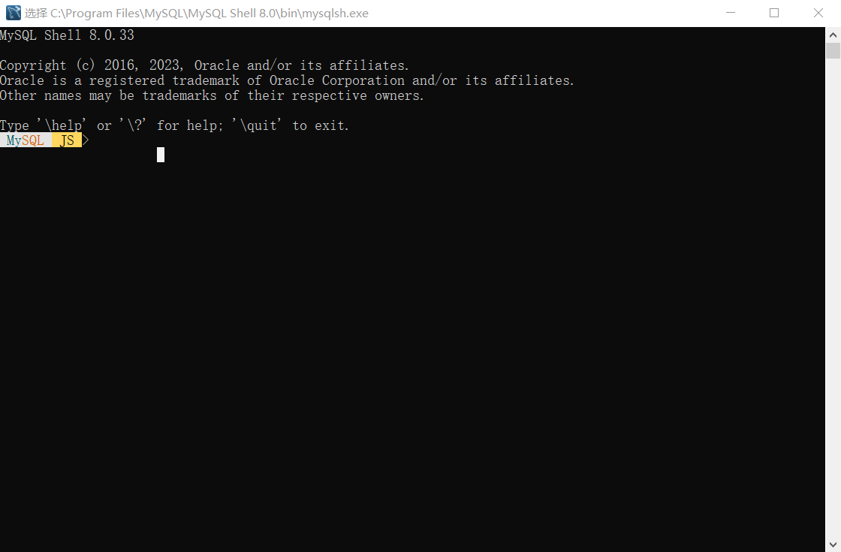Click the yellow JS mode indicator
This screenshot has width=841, height=552.
coord(67,140)
